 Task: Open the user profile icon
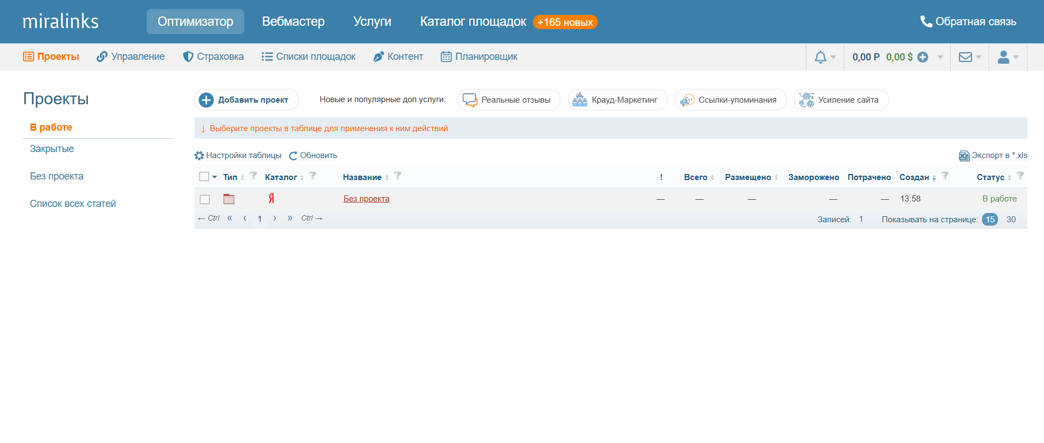coord(1003,57)
